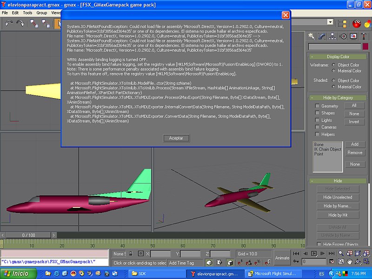
Task: Open the Group menu
Action: (42, 13)
